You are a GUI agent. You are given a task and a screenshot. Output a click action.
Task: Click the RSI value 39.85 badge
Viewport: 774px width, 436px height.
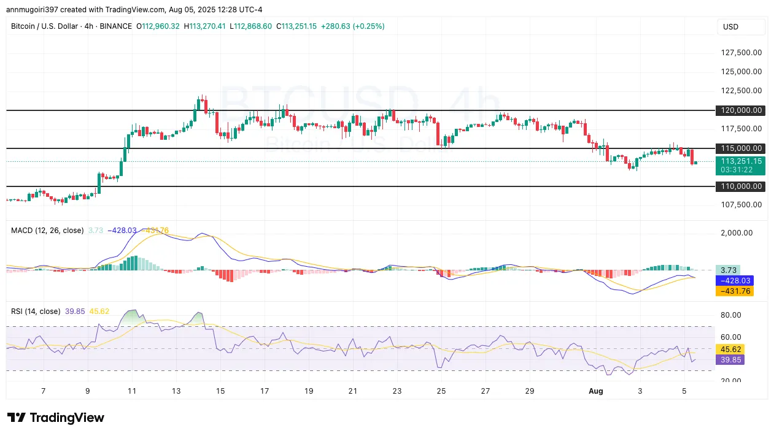pos(730,360)
